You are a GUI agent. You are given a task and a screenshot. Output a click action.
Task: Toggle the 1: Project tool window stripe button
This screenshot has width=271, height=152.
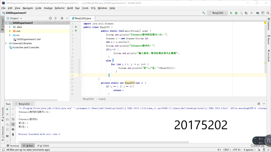point(2,24)
